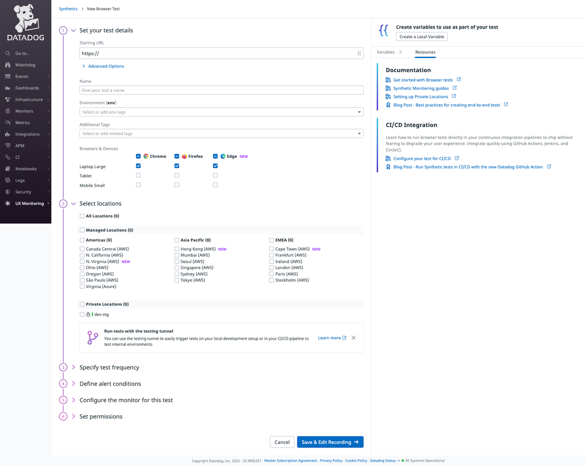
Task: Click the APM sidebar icon
Action: coord(7,146)
